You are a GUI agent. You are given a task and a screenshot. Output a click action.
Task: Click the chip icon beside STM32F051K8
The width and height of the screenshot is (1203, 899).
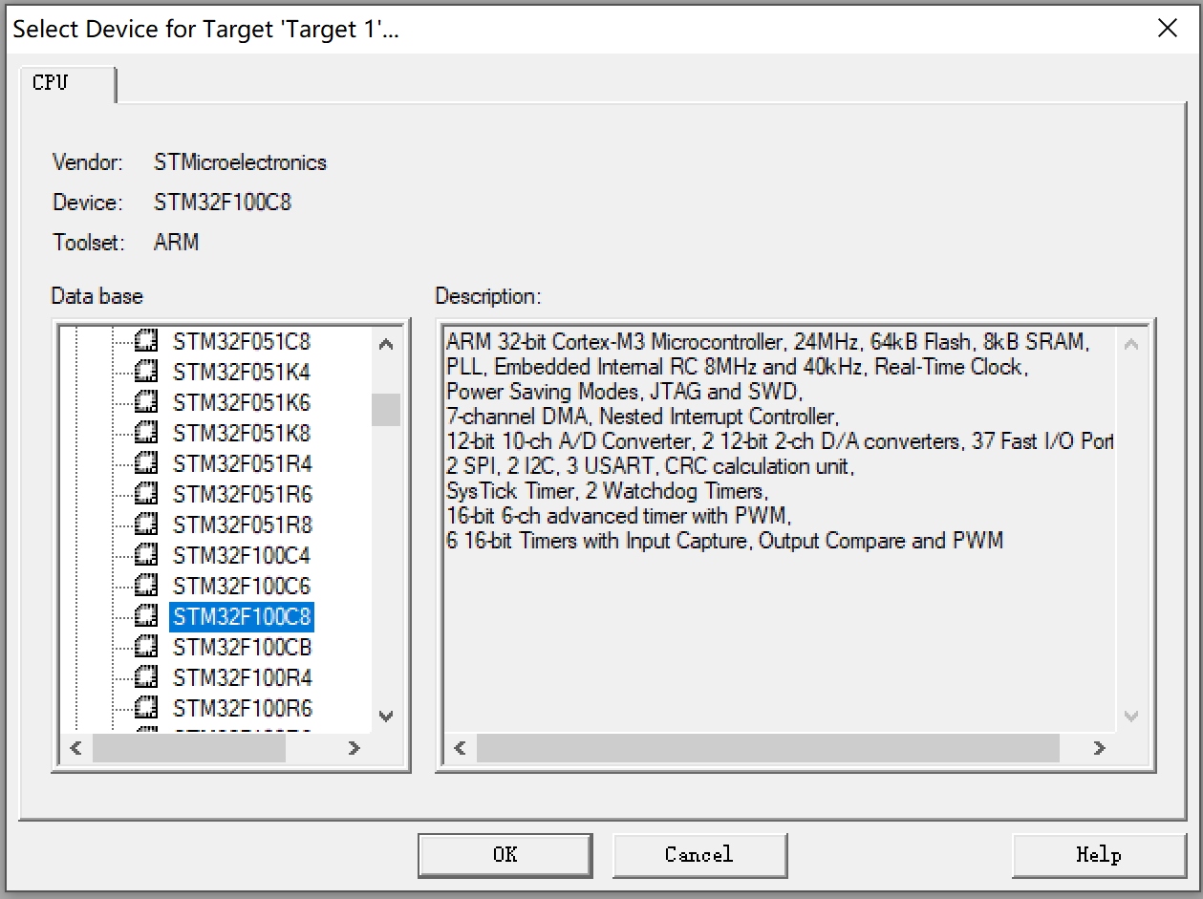[x=148, y=433]
